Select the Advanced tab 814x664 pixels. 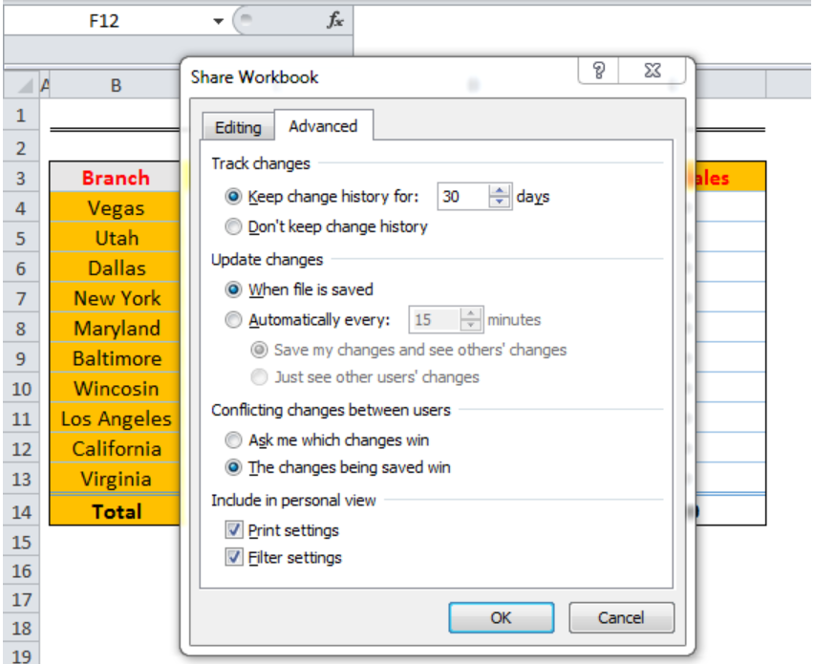pos(323,126)
